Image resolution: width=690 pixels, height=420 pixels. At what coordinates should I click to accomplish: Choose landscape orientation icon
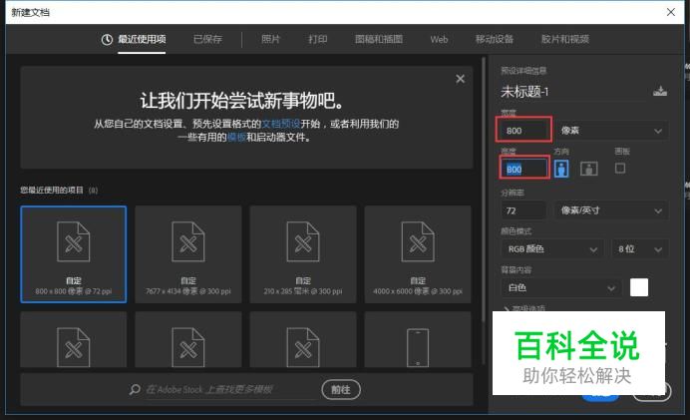pyautogui.click(x=588, y=169)
